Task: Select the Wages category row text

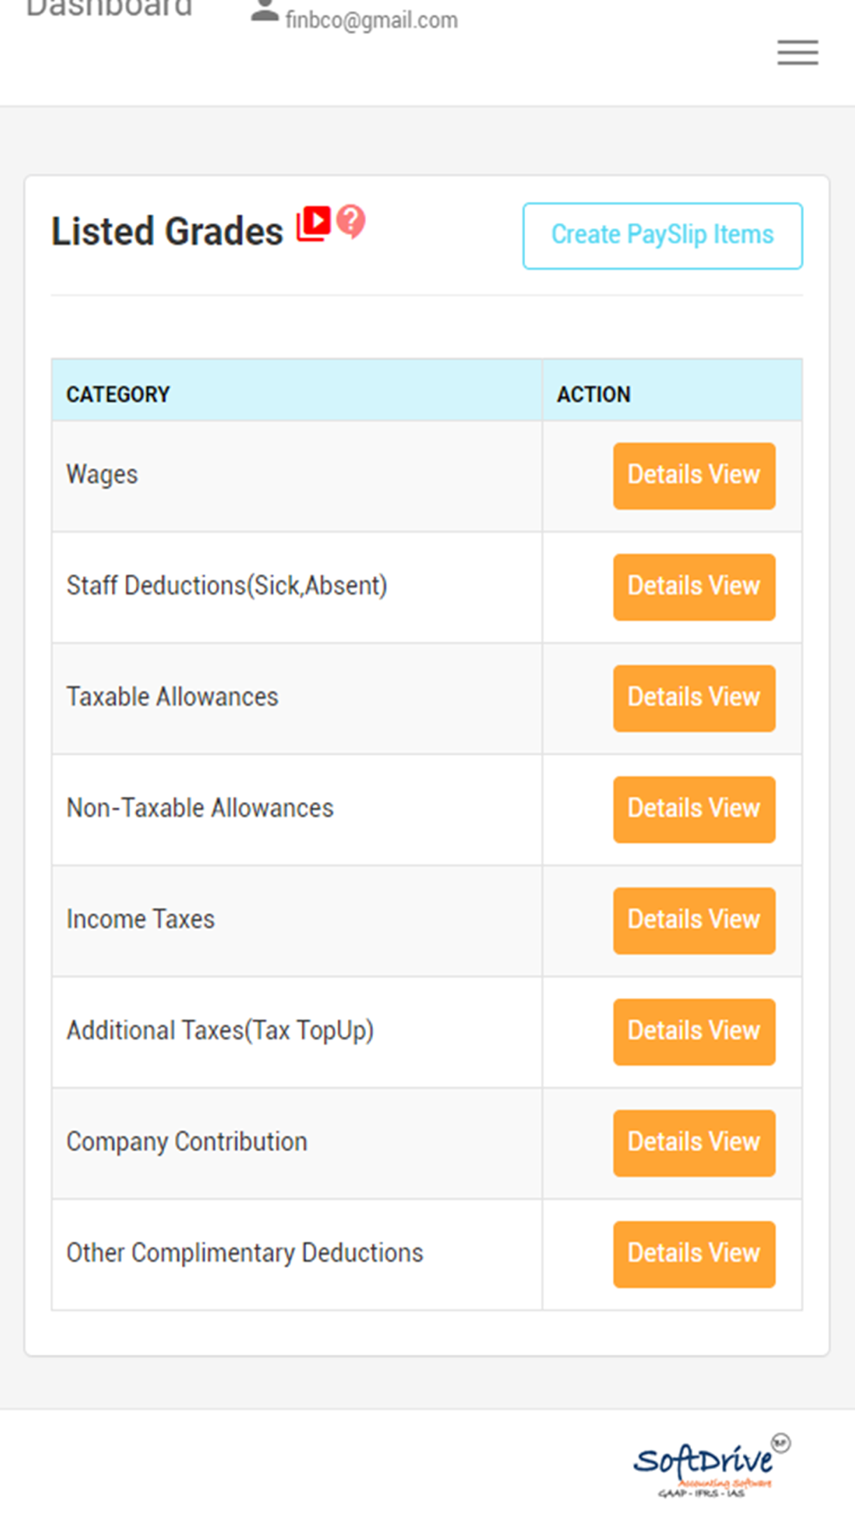Action: pos(102,475)
